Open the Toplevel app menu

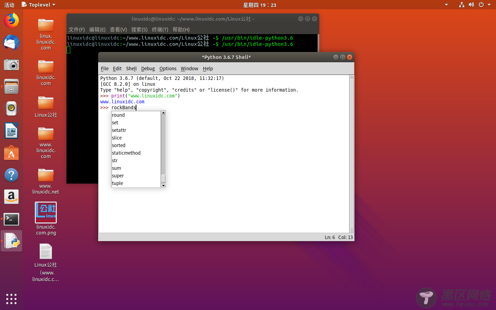(38, 5)
